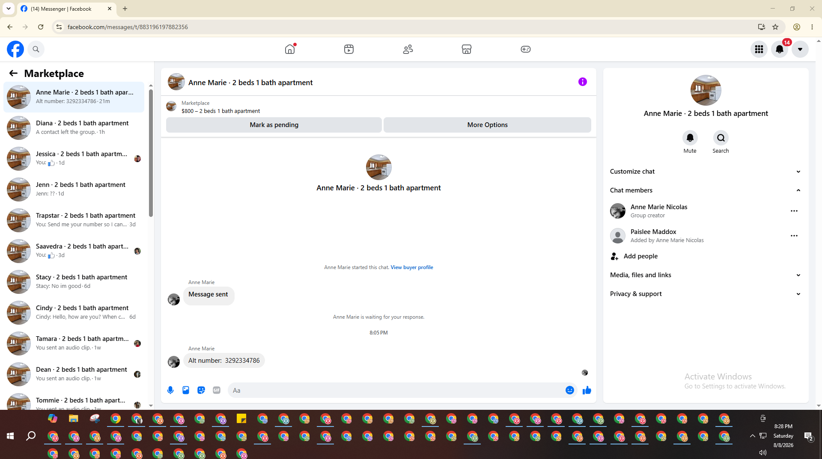This screenshot has height=459, width=822.
Task: Click the voice clip microphone icon
Action: [170, 390]
